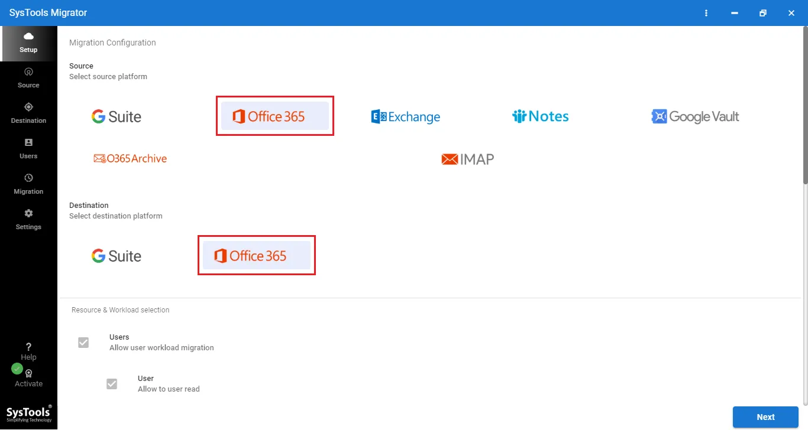
Task: Restore down the SysTools Migrator window
Action: tap(763, 13)
